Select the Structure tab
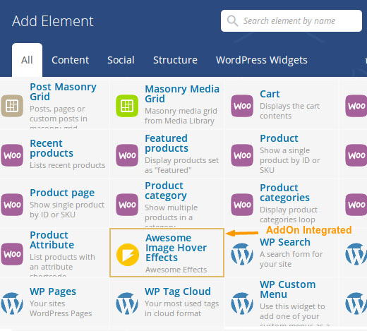367x331 pixels. point(175,60)
